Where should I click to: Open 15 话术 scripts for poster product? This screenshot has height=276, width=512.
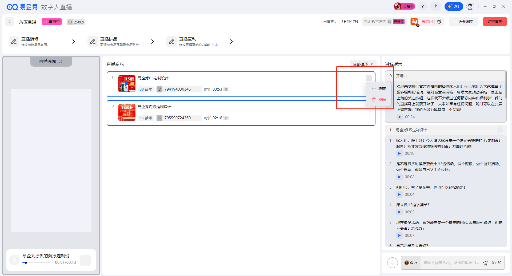(146, 118)
